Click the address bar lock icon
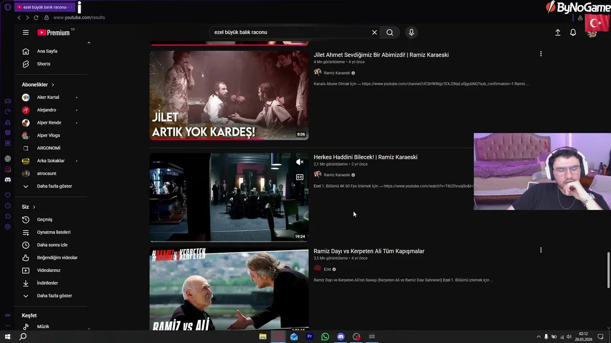Viewport: 611px width, 343px height. pyautogui.click(x=46, y=18)
